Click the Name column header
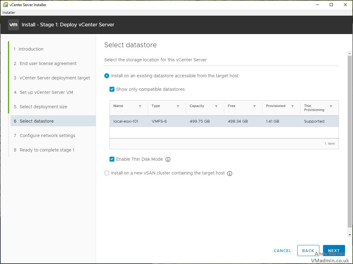 [x=118, y=106]
